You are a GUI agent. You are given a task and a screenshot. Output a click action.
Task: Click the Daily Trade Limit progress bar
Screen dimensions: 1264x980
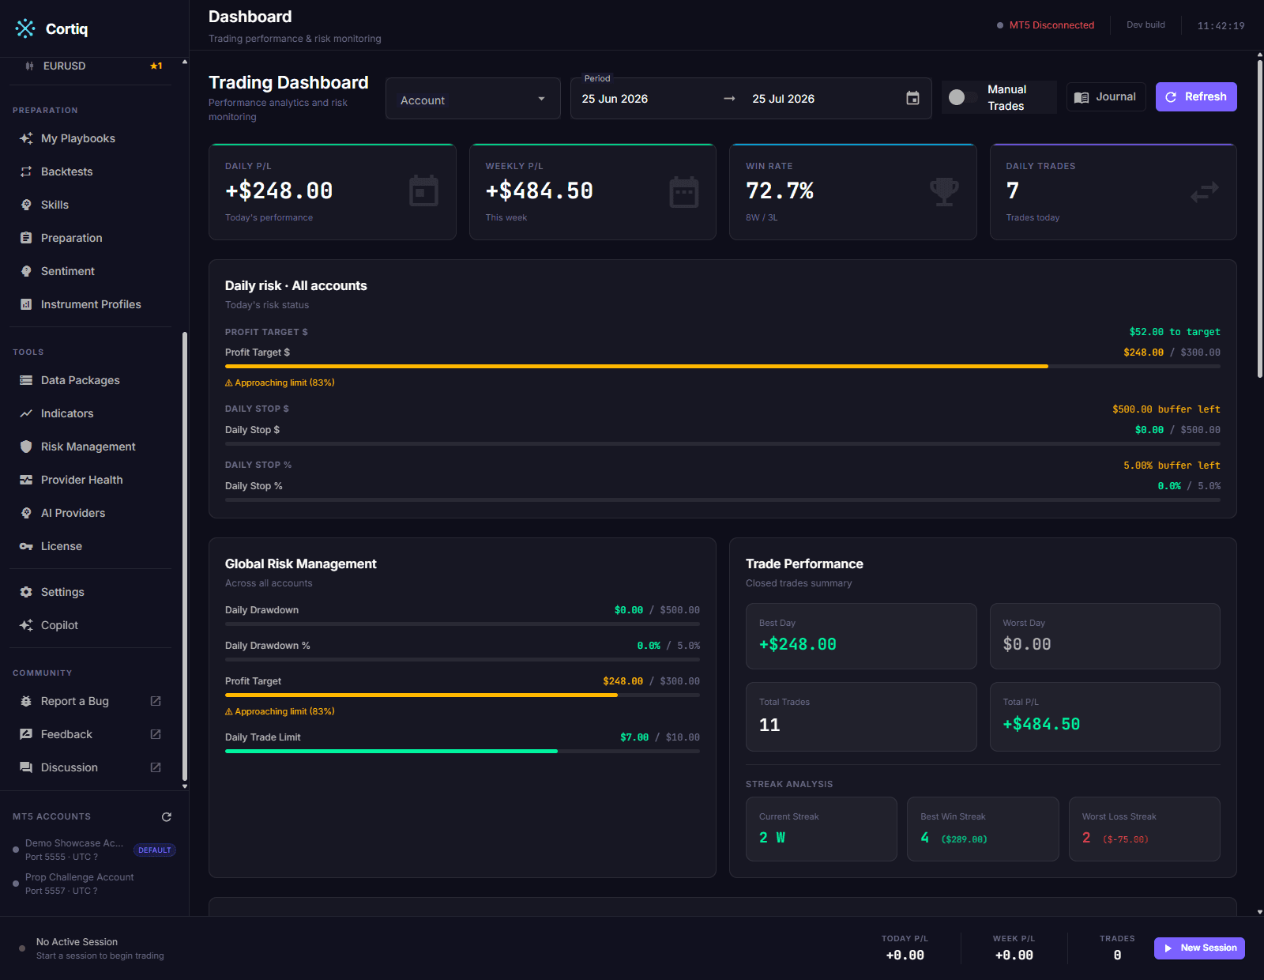462,751
